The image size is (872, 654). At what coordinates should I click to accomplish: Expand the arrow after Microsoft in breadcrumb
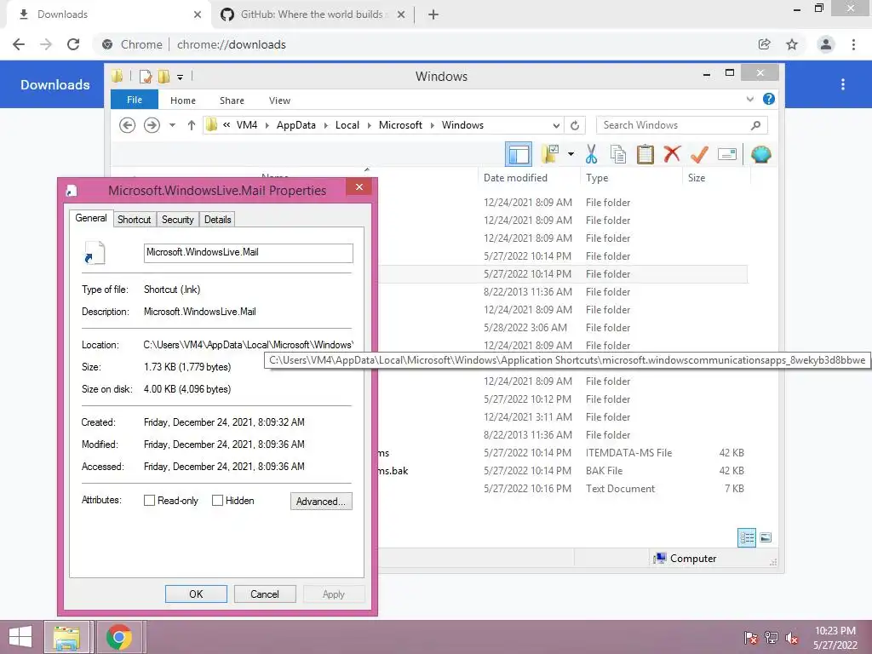(432, 125)
